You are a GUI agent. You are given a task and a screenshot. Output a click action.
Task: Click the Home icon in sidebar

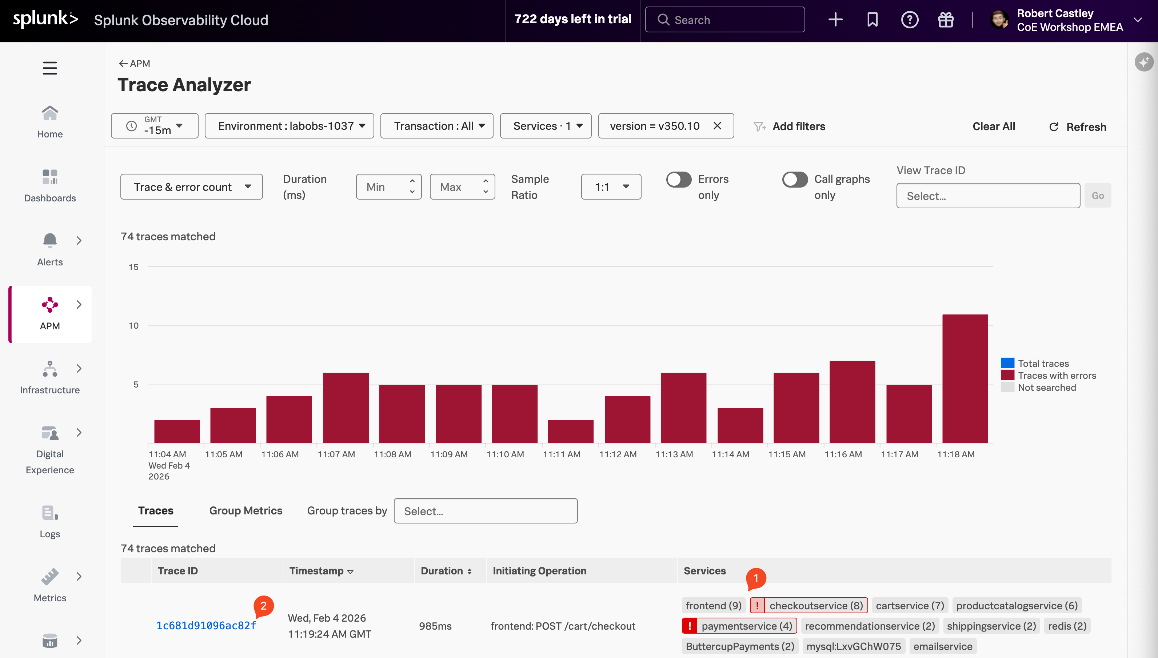tap(50, 113)
